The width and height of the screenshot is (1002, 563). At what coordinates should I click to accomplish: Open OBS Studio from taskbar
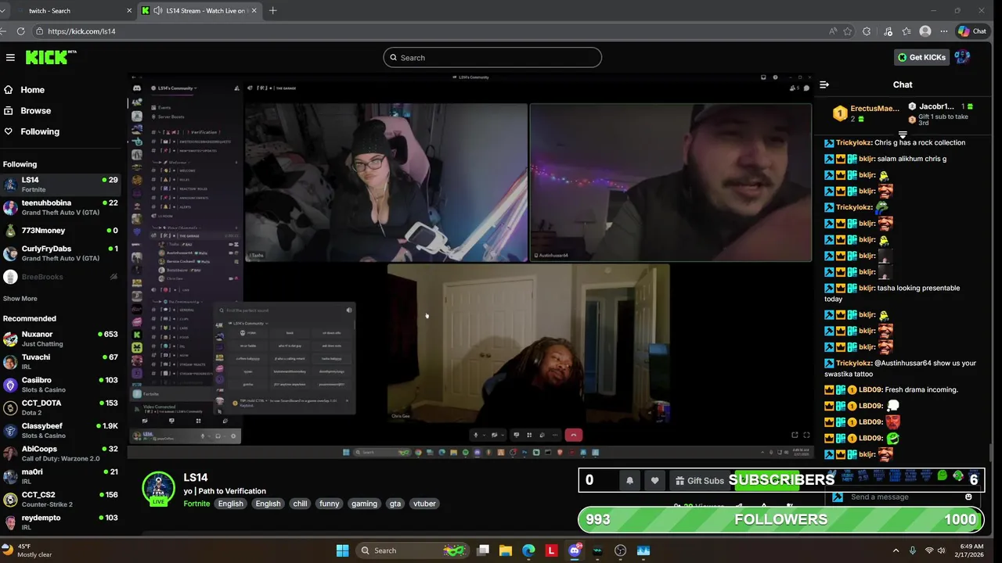click(621, 550)
